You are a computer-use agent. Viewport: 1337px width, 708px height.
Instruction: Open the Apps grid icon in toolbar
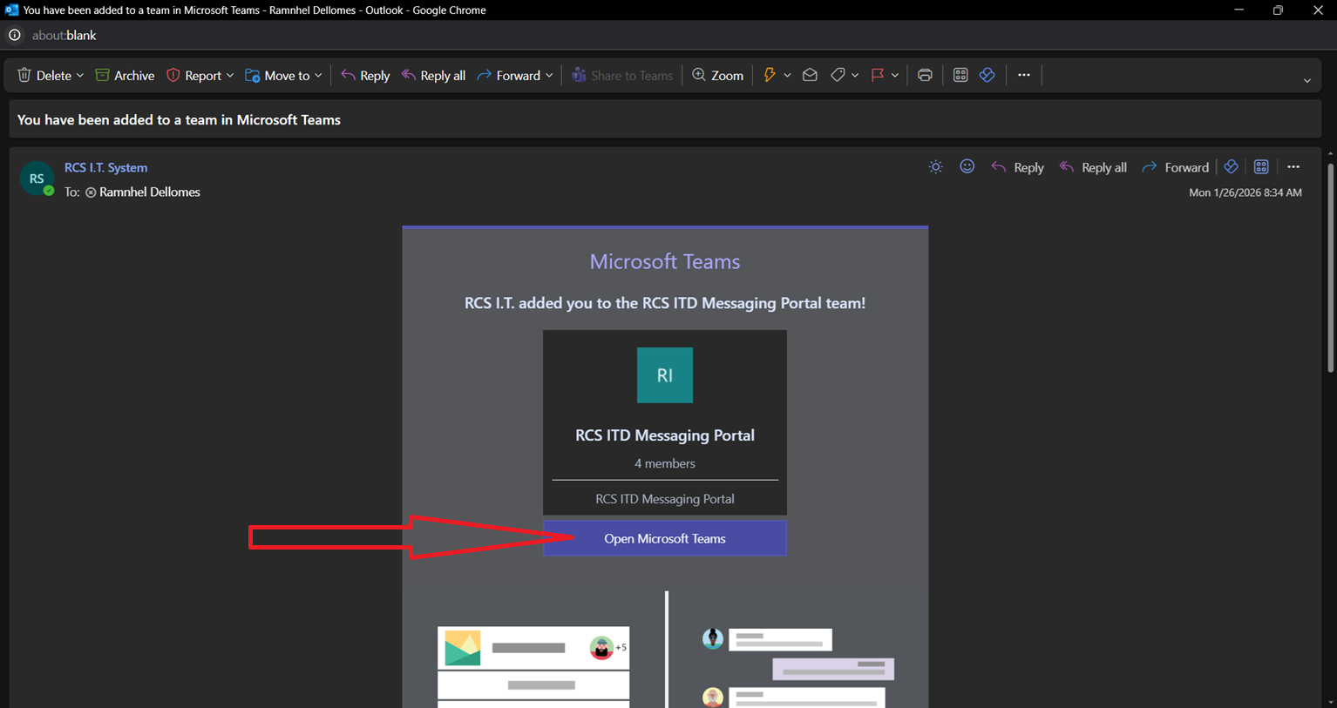(x=960, y=75)
